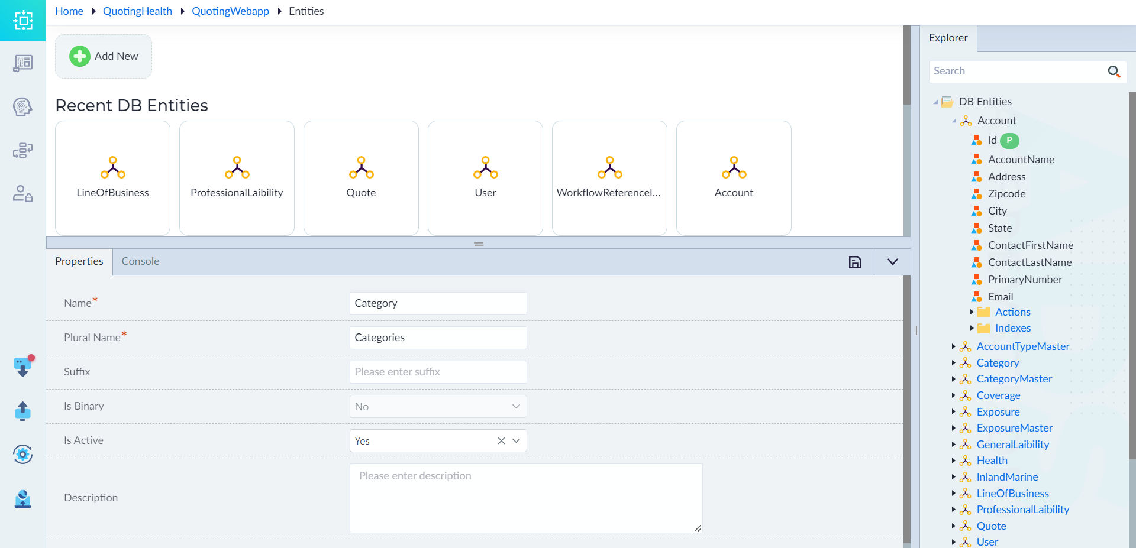The width and height of the screenshot is (1136, 548).
Task: Click the Add New button
Action: pyautogui.click(x=104, y=56)
